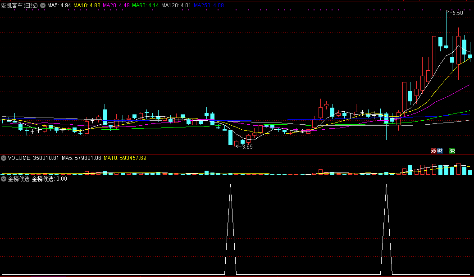Select the yellow MA10: 4.86 label
474x277 pixels.
[x=87, y=5]
